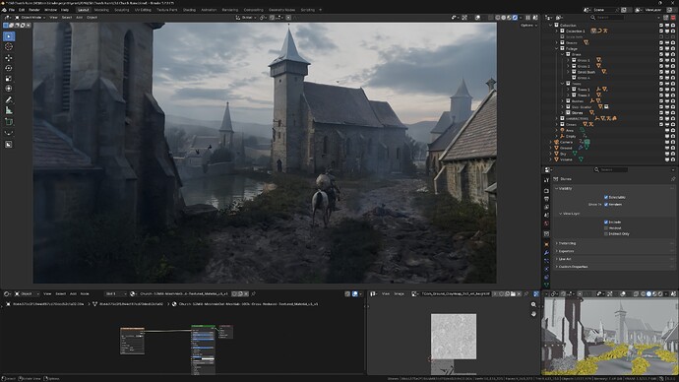Viewport: 679px width, 382px height.
Task: Select the Annotate pencil tool
Action: (x=9, y=100)
